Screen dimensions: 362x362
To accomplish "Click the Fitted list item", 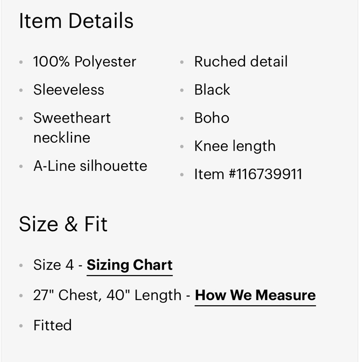I will click(x=52, y=325).
